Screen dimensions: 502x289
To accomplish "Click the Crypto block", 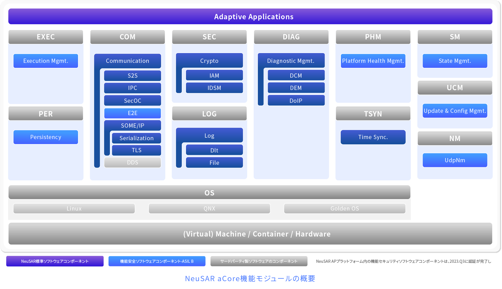I will pos(209,61).
